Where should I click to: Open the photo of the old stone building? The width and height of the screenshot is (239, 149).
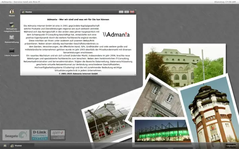click(157, 99)
